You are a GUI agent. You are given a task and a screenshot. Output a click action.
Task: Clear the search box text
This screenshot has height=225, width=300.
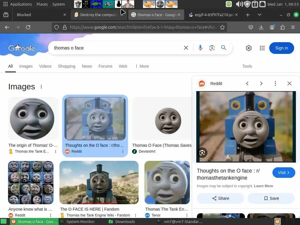coord(186,48)
